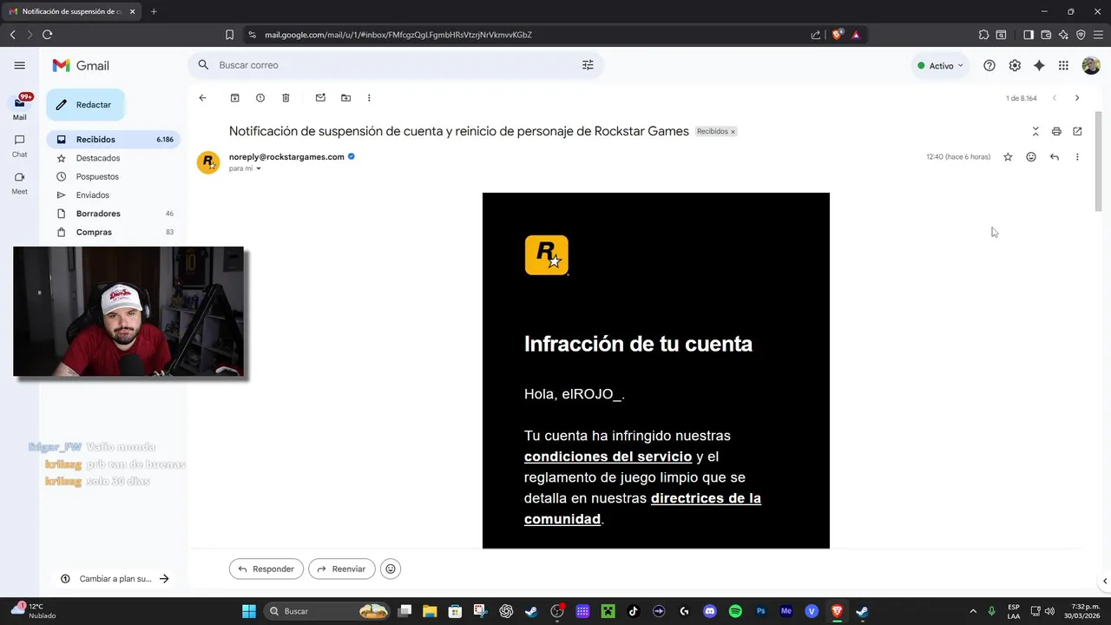The height and width of the screenshot is (625, 1111).
Task: Switch to the Meet section
Action: tap(19, 182)
